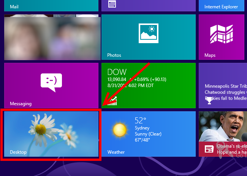The image size is (247, 176).
Task: Click the Desktop label text
Action: 18,152
